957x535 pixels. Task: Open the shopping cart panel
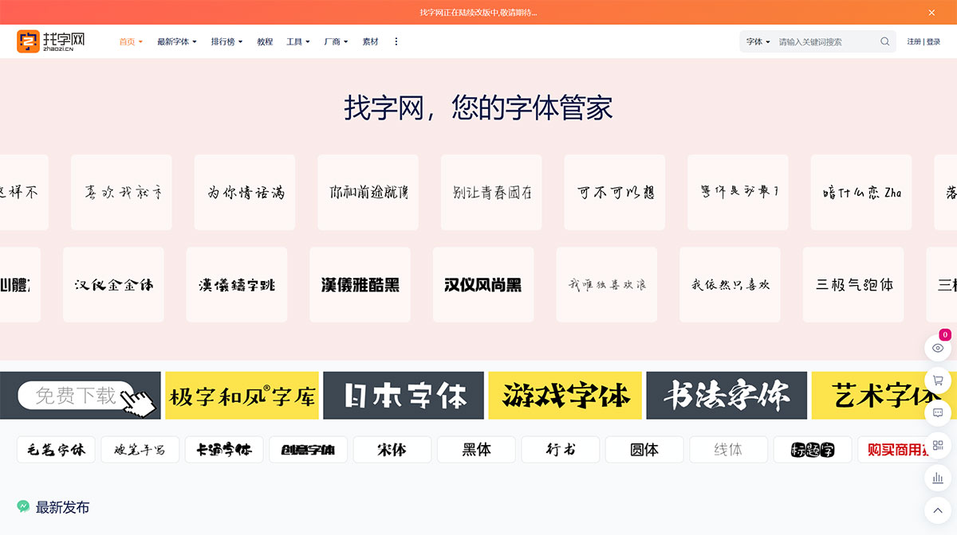pyautogui.click(x=938, y=381)
